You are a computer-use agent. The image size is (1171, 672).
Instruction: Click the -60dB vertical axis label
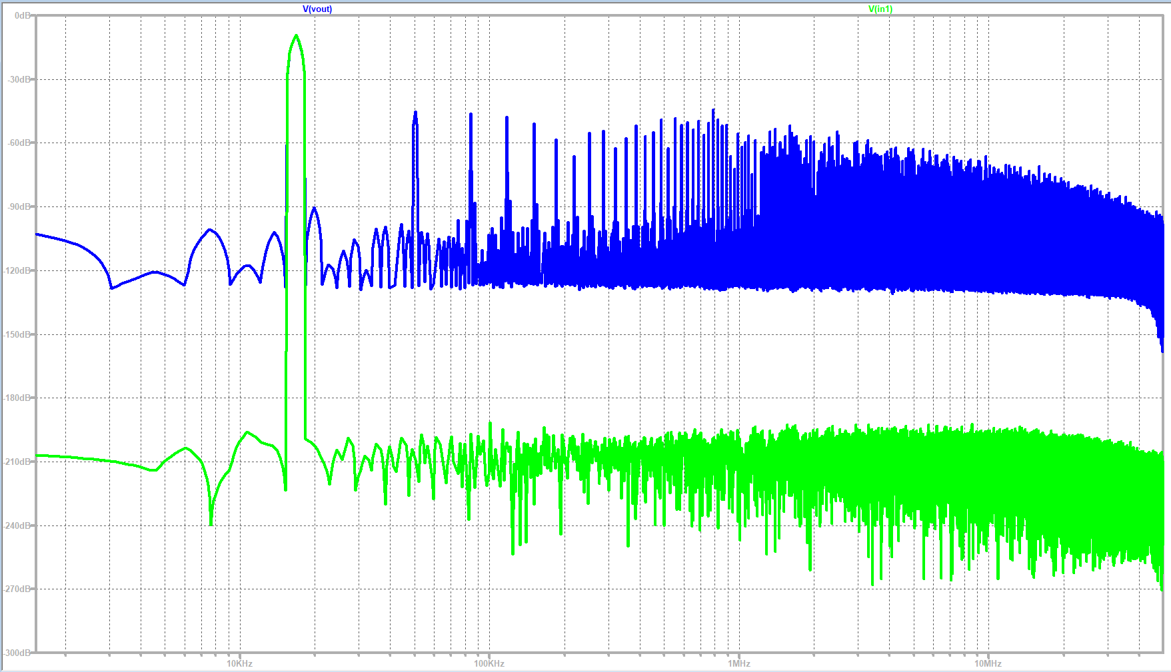pos(19,143)
